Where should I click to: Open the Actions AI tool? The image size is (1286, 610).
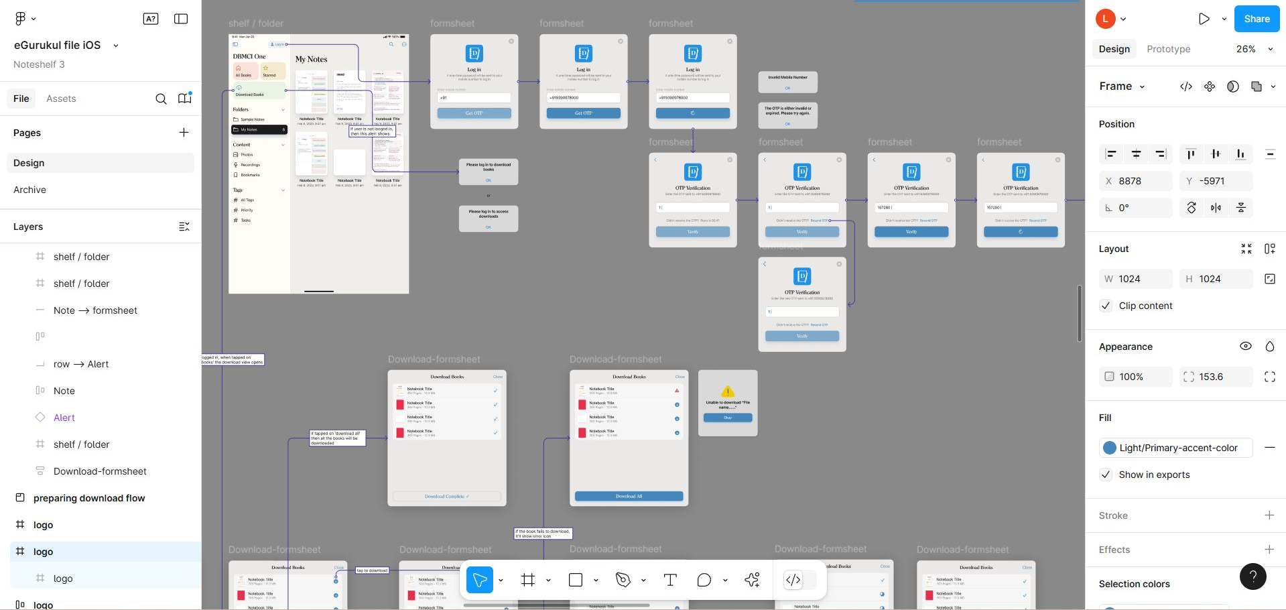pos(752,580)
